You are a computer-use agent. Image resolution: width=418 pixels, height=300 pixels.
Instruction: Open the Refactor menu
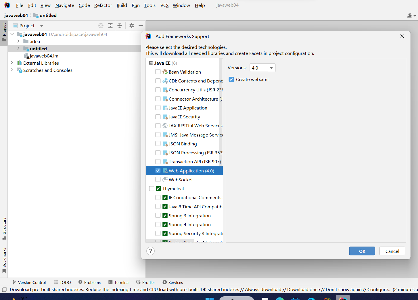click(103, 5)
